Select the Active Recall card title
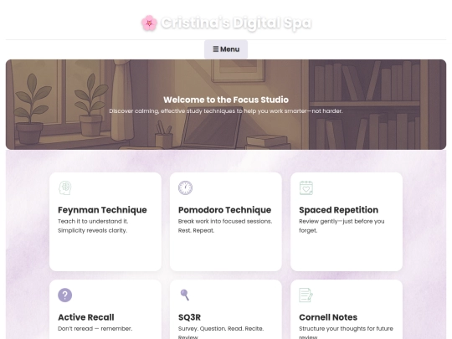The width and height of the screenshot is (452, 339). [x=86, y=317]
